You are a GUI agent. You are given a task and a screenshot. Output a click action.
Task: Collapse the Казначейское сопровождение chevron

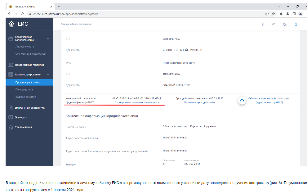point(48,38)
